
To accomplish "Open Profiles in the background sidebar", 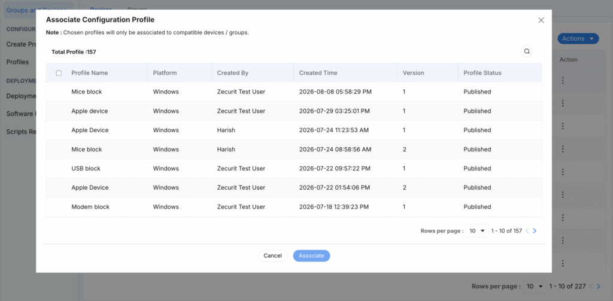I will pyautogui.click(x=17, y=62).
